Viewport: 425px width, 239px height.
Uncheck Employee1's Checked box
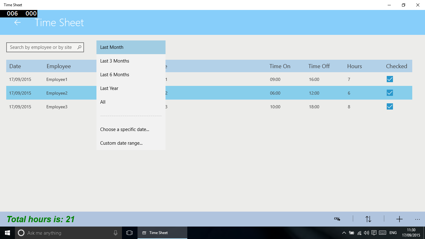pos(390,79)
